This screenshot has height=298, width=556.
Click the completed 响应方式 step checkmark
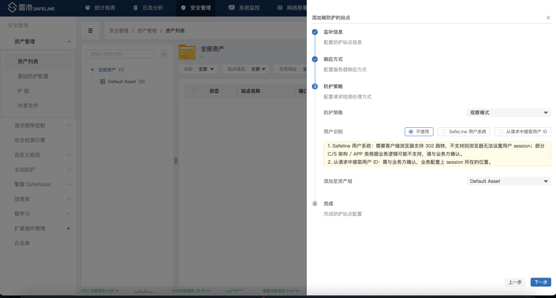(315, 59)
